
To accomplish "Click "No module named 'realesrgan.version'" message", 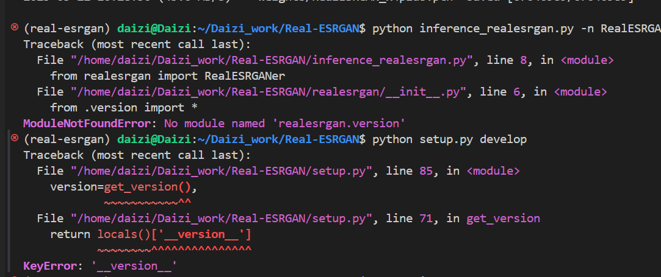I will (x=285, y=124).
